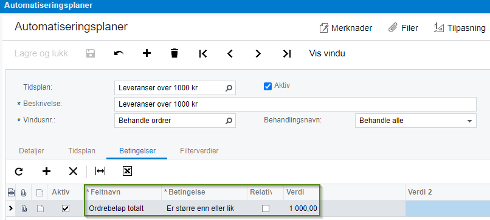Viewport: 490px width, 220px height.
Task: Open the Vindusnr. field's lookup search
Action: pyautogui.click(x=229, y=121)
